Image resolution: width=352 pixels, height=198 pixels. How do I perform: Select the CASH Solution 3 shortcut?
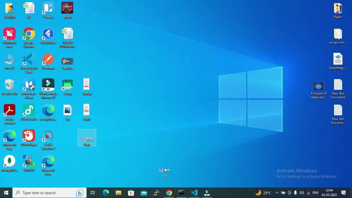click(48, 140)
